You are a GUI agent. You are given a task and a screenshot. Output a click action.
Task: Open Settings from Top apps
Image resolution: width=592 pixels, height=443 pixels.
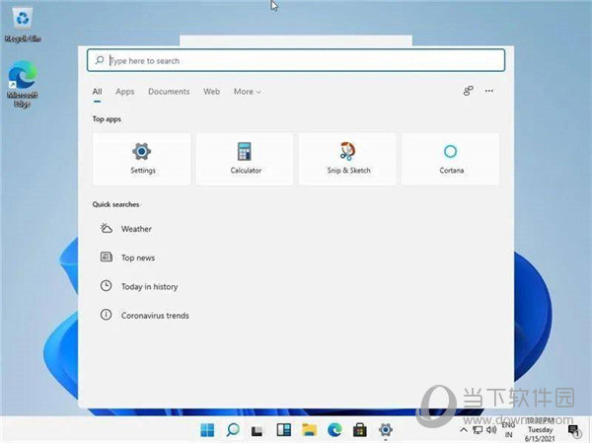click(x=142, y=158)
